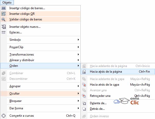
Task: Click the Hacia atrás de la capa icon
Action: tap(84, 85)
